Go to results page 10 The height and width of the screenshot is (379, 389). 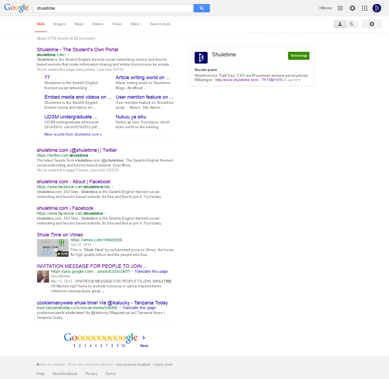123,346
